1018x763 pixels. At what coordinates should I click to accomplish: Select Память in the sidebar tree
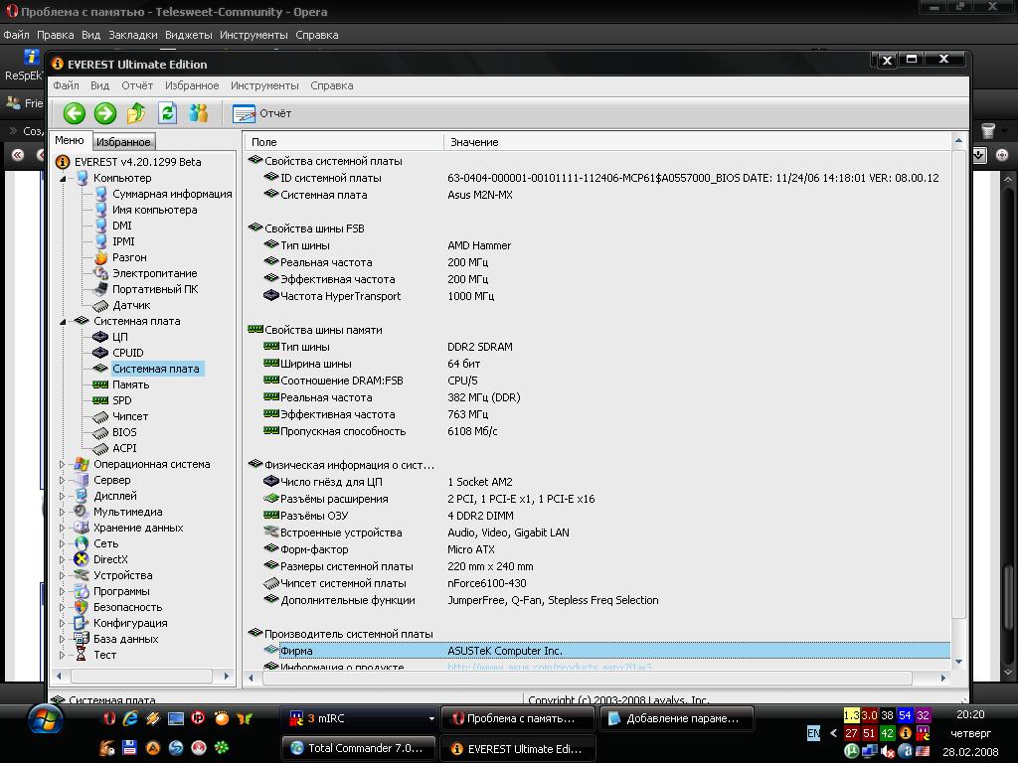pyautogui.click(x=130, y=384)
